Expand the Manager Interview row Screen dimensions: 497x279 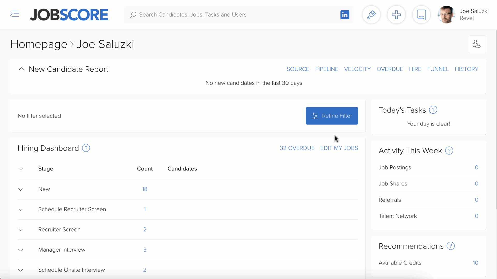(x=21, y=250)
